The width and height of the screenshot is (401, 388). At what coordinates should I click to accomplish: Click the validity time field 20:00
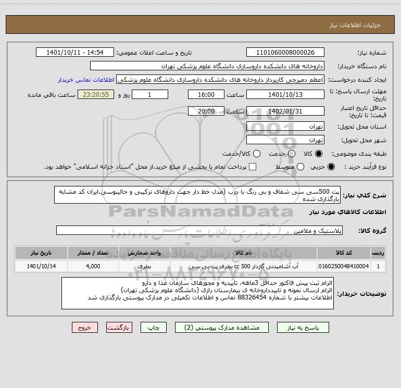(206, 111)
